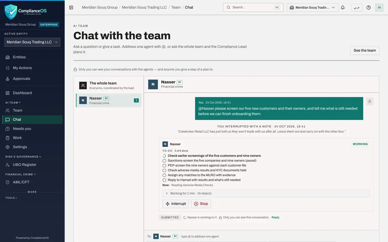Toggle 'Check adverse-media results' to-do circle
Screen dimensions: 388x242
click(x=164, y=170)
